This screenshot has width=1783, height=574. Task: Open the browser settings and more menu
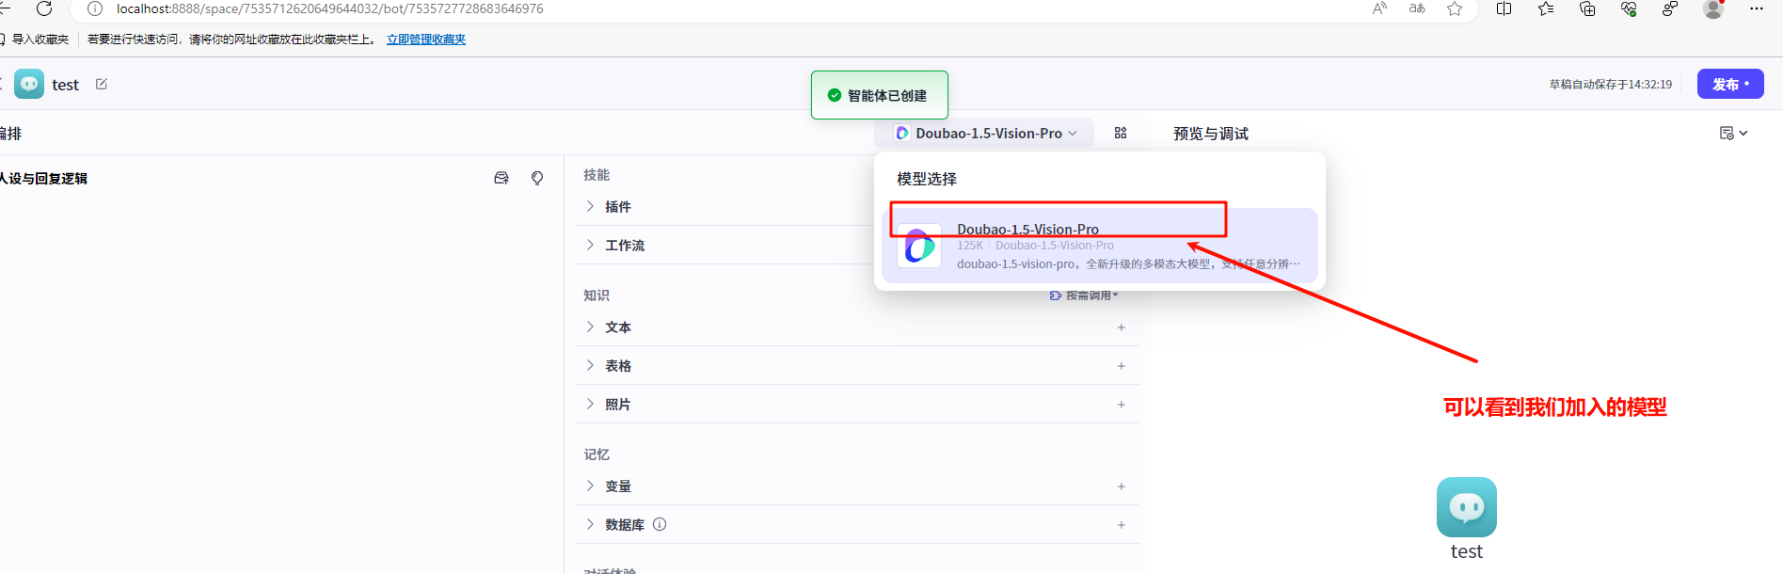1756,8
